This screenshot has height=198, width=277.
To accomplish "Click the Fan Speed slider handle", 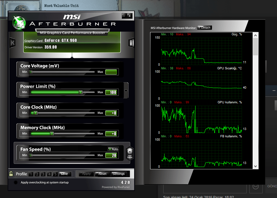I will click(31, 155).
